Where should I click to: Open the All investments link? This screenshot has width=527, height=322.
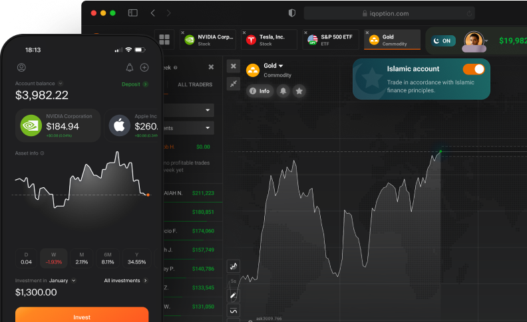click(x=126, y=280)
